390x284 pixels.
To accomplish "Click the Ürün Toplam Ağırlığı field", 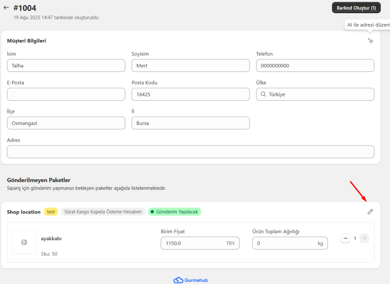I will click(290, 243).
